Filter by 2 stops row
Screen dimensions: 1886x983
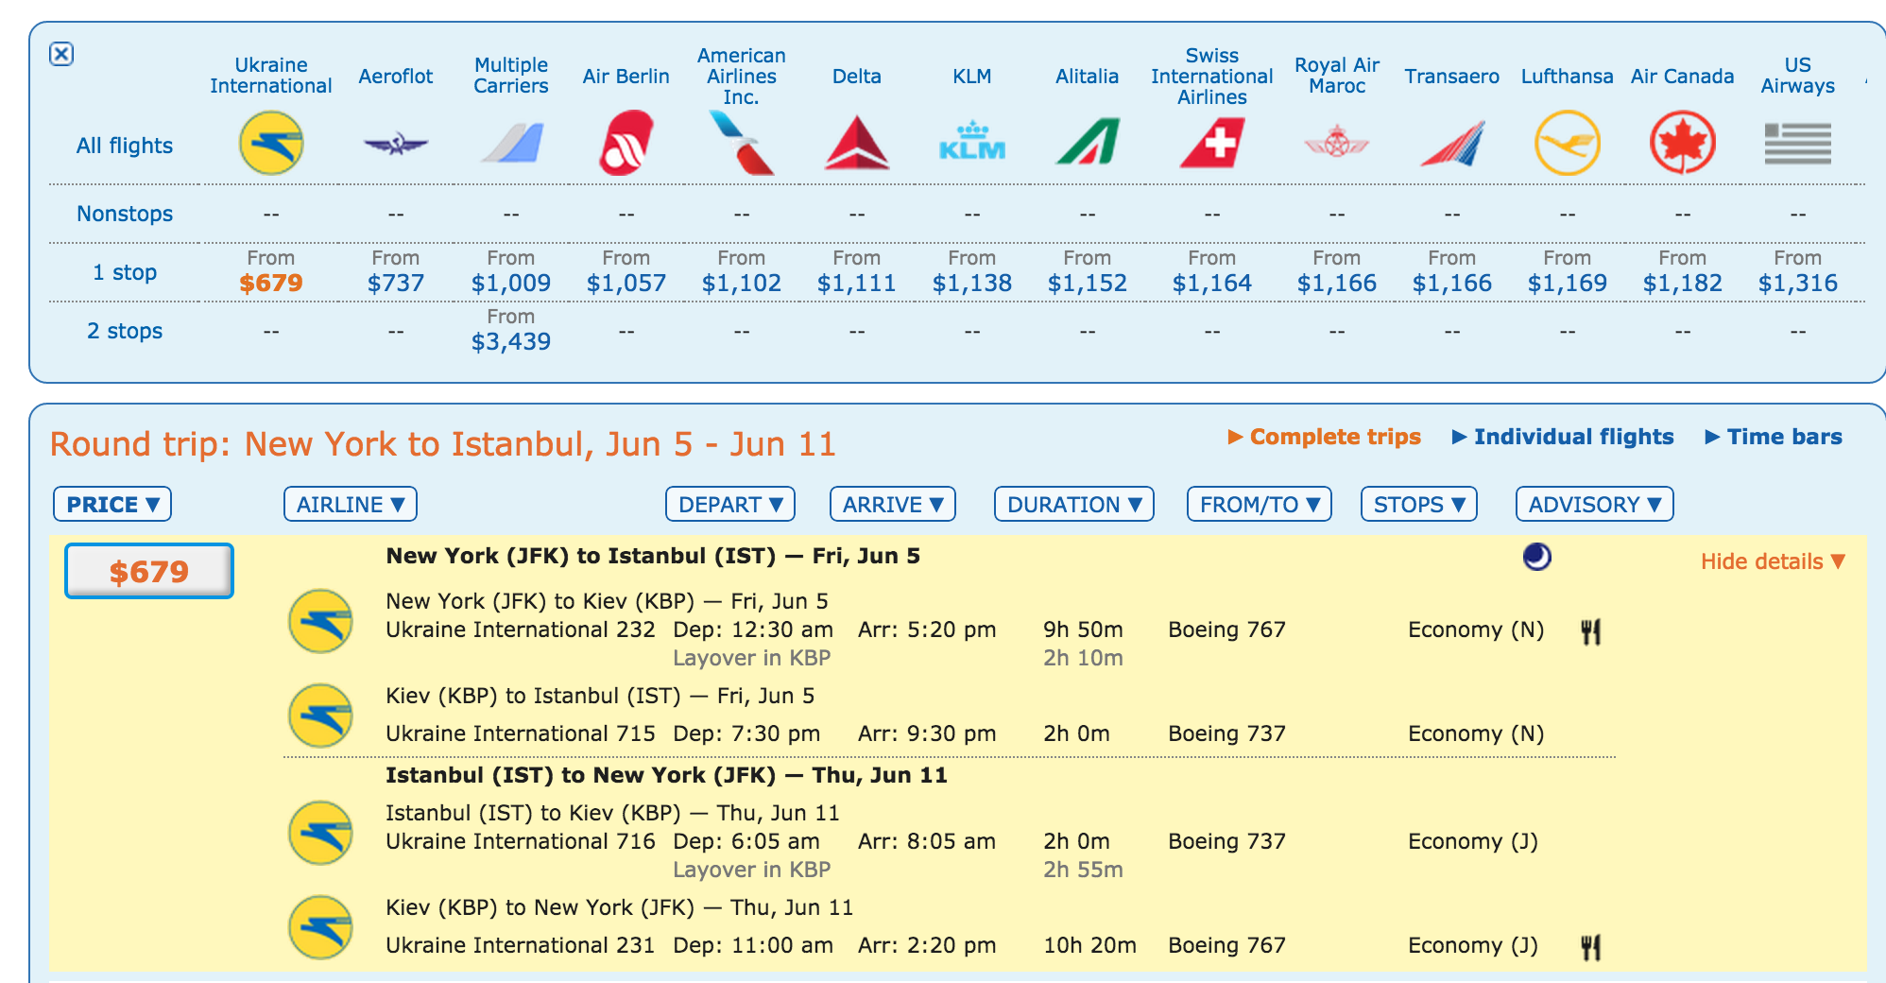point(125,331)
